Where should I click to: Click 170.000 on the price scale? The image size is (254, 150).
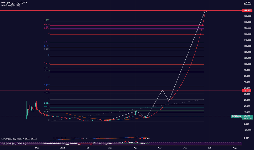click(x=247, y=22)
